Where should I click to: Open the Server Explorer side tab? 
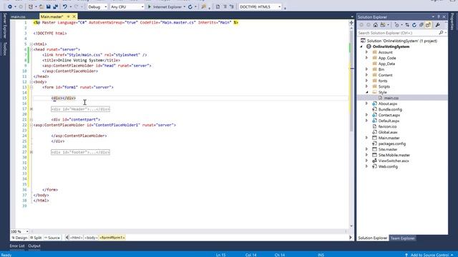click(x=5, y=26)
